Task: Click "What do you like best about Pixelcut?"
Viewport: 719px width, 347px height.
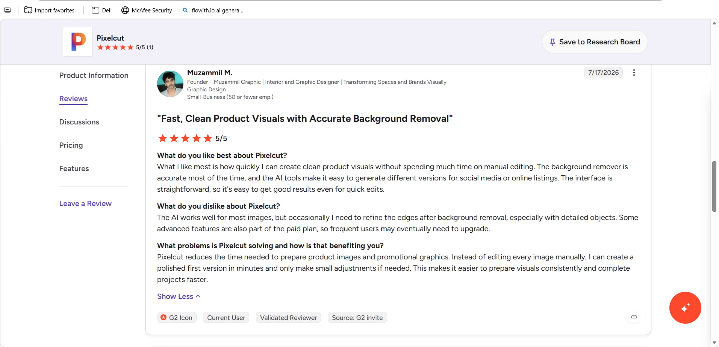Action: tap(222, 155)
